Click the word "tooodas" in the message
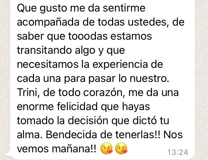The width and height of the screenshot is (208, 160). point(88,36)
